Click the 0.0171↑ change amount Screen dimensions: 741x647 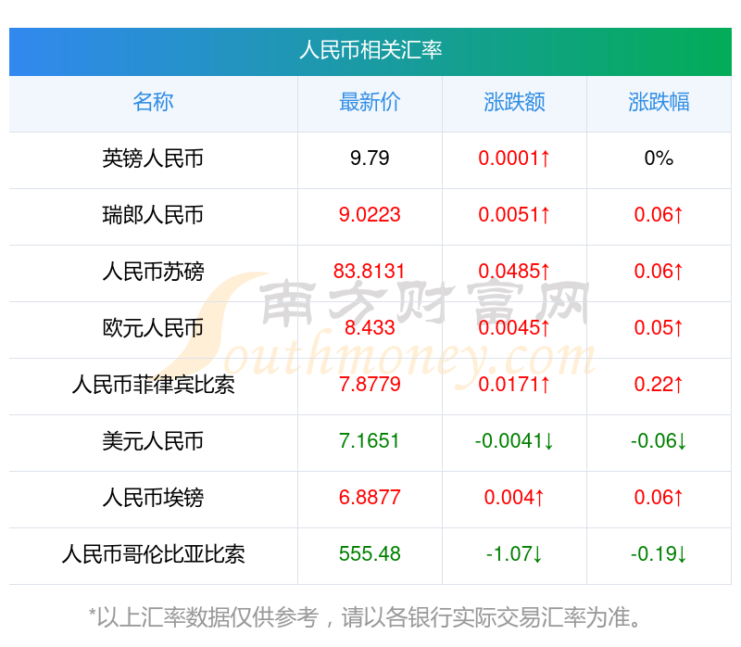click(x=514, y=385)
